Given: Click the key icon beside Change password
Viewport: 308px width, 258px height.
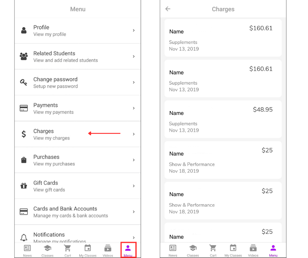Looking at the screenshot, I should coord(24,82).
